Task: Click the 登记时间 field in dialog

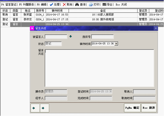Action: pyautogui.click(x=101, y=92)
